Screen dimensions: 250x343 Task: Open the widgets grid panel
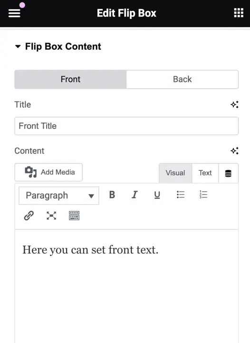tap(239, 13)
